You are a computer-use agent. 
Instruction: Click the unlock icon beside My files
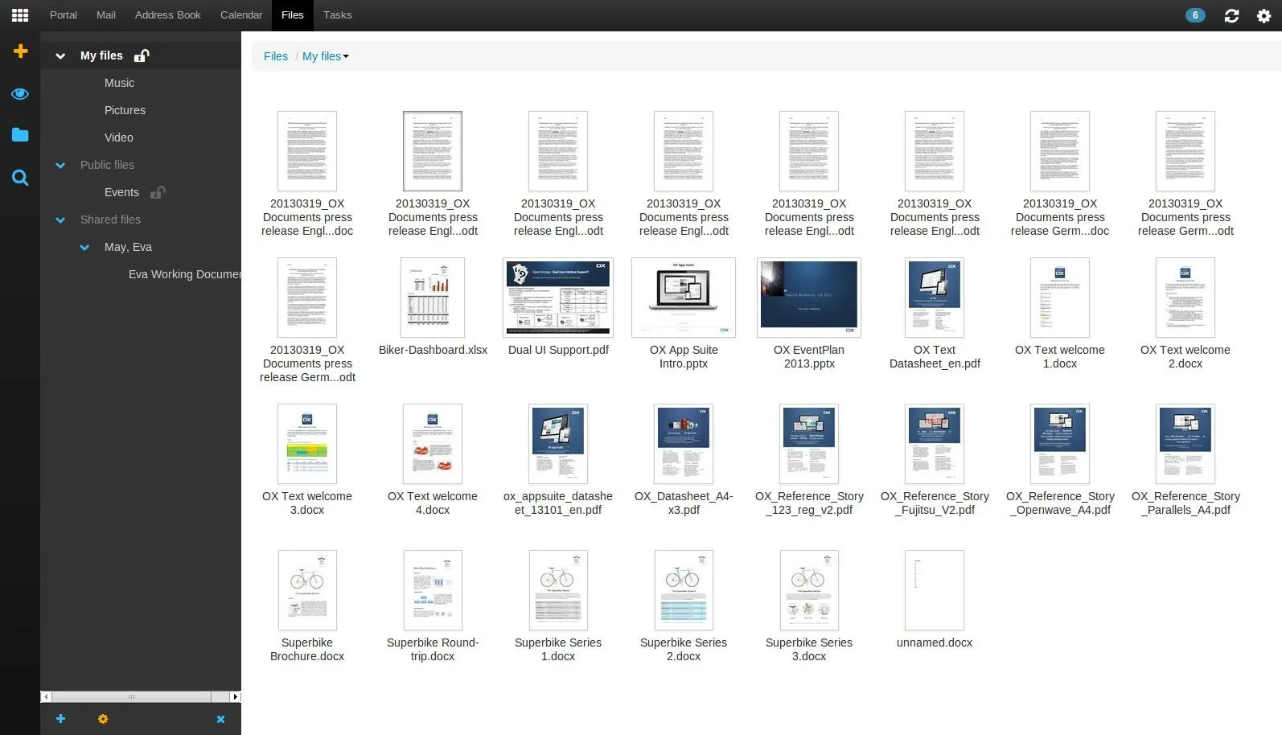click(x=142, y=55)
